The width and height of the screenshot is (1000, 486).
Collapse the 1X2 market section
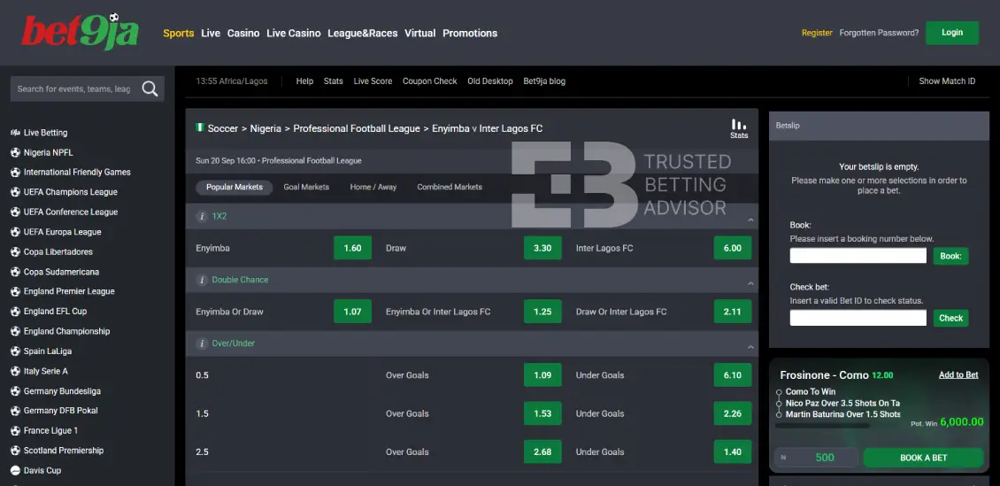(750, 220)
